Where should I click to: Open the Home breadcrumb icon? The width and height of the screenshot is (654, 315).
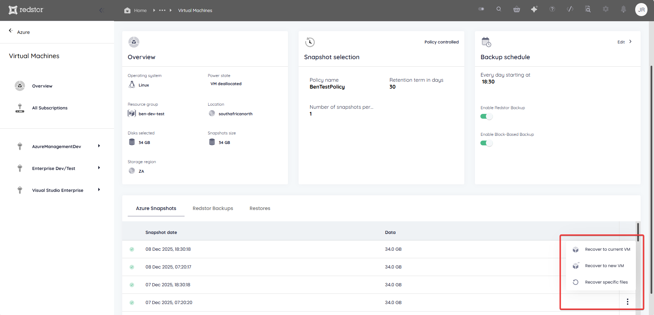127,10
